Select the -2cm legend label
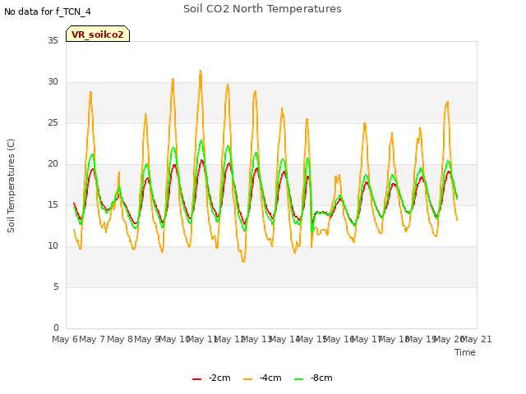This screenshot has width=526, height=394. tap(219, 378)
